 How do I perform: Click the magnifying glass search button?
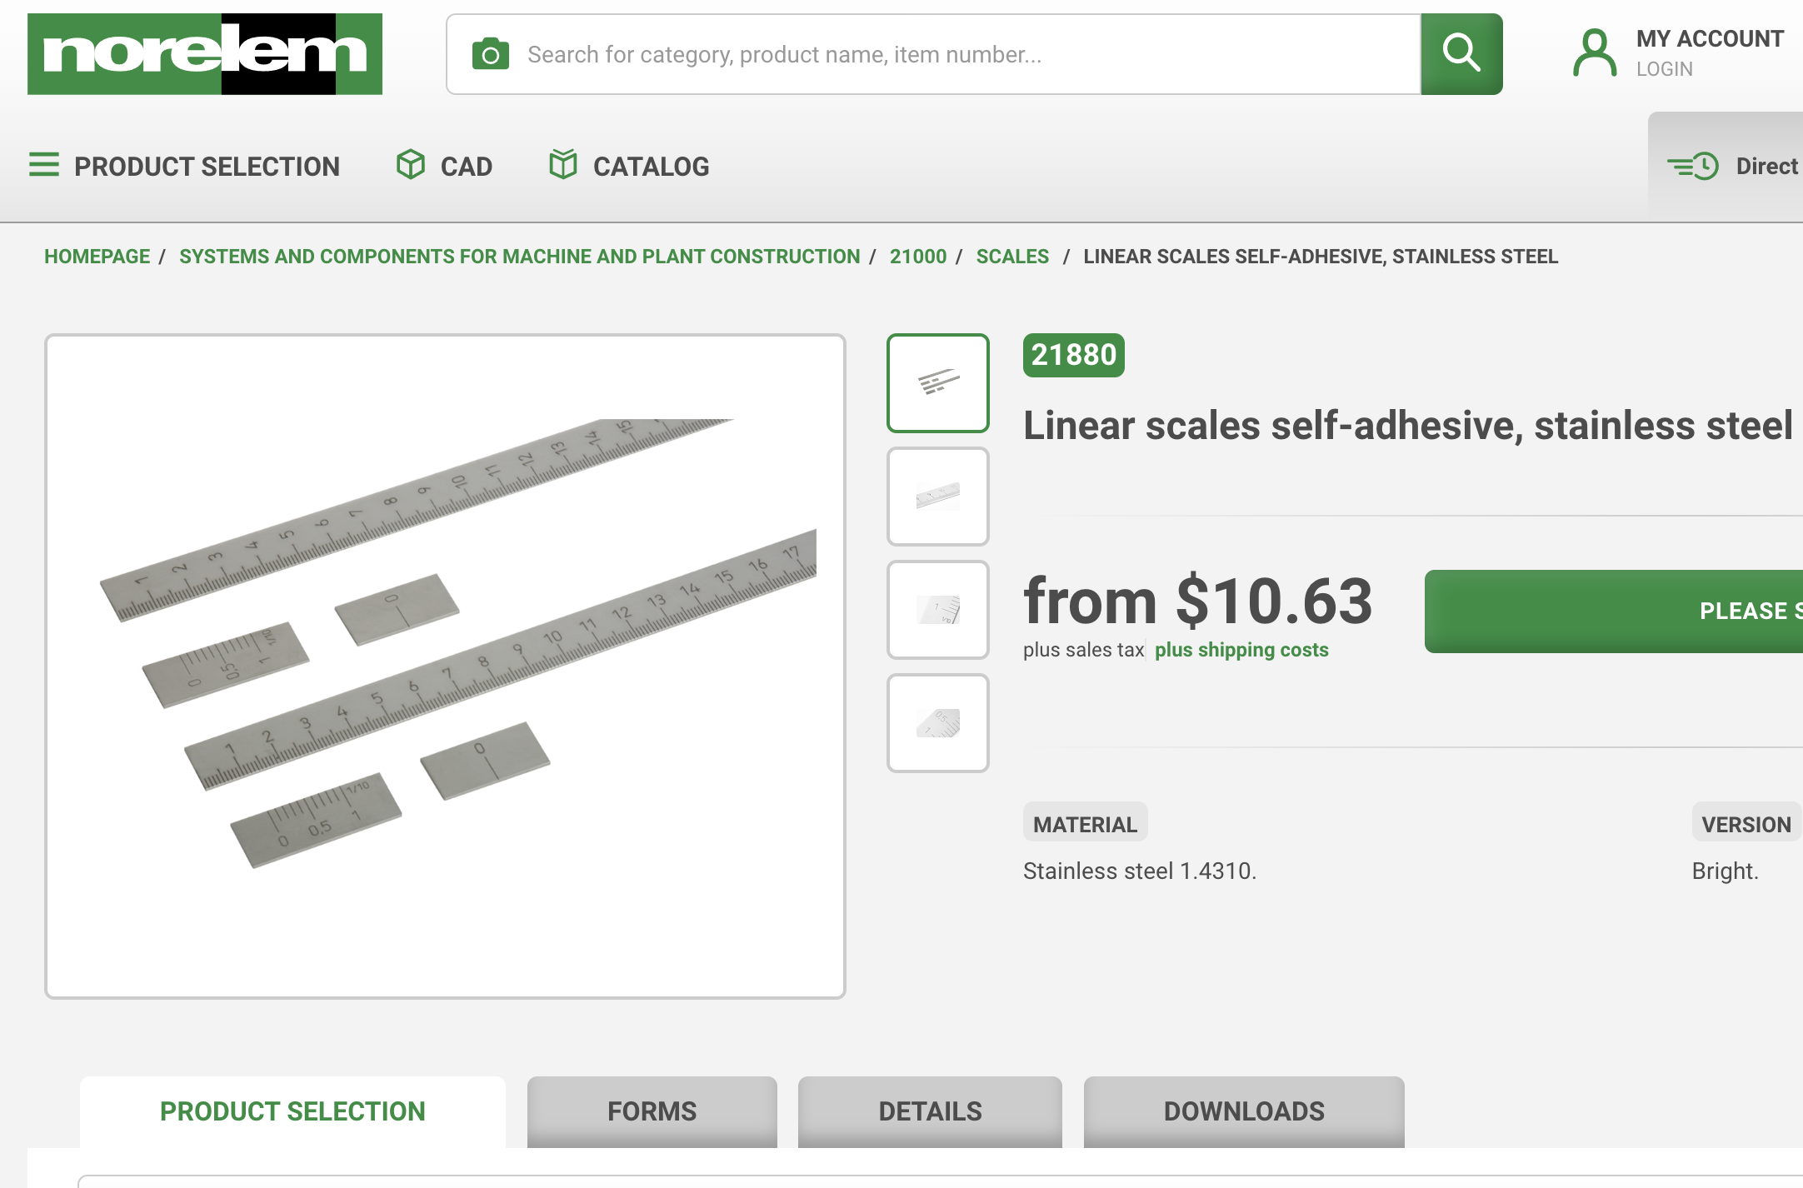[1461, 54]
